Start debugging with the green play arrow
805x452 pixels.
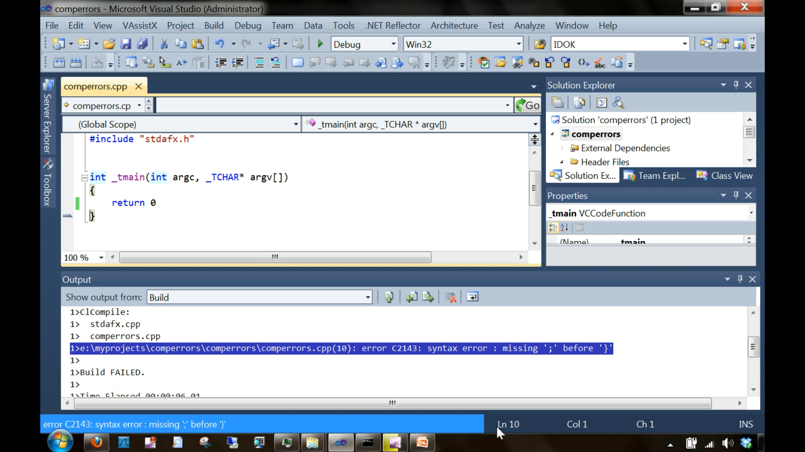319,44
